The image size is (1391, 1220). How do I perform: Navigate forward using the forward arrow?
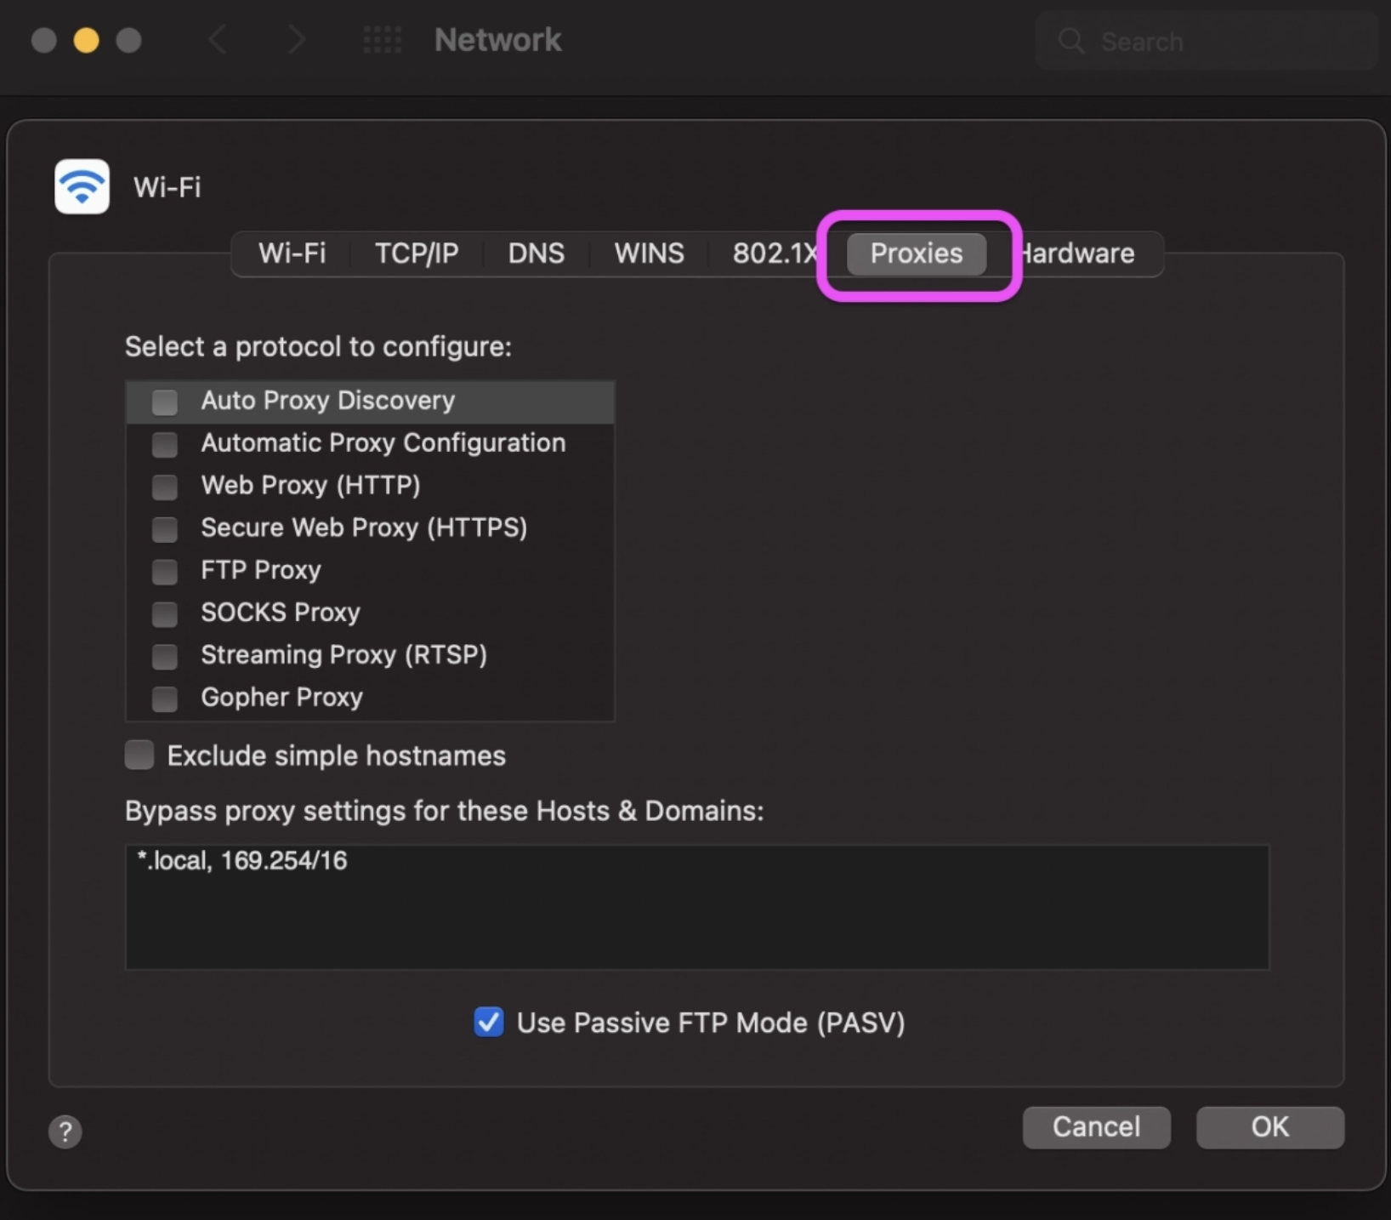coord(295,39)
